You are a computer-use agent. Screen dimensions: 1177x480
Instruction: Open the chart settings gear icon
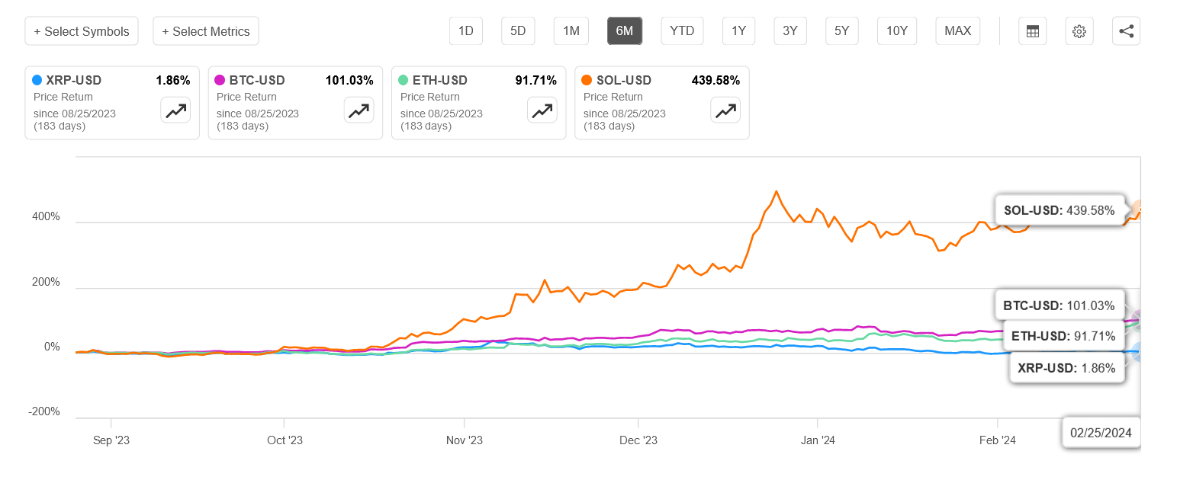coord(1079,30)
